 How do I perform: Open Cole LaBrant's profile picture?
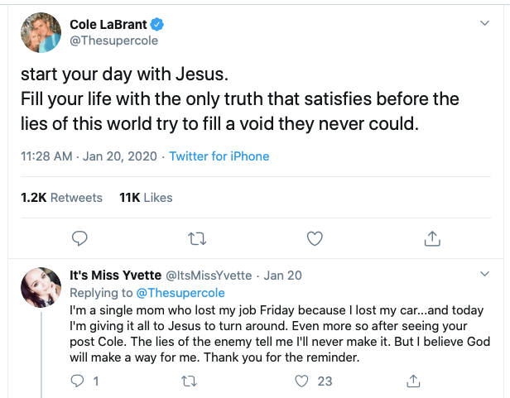[38, 33]
